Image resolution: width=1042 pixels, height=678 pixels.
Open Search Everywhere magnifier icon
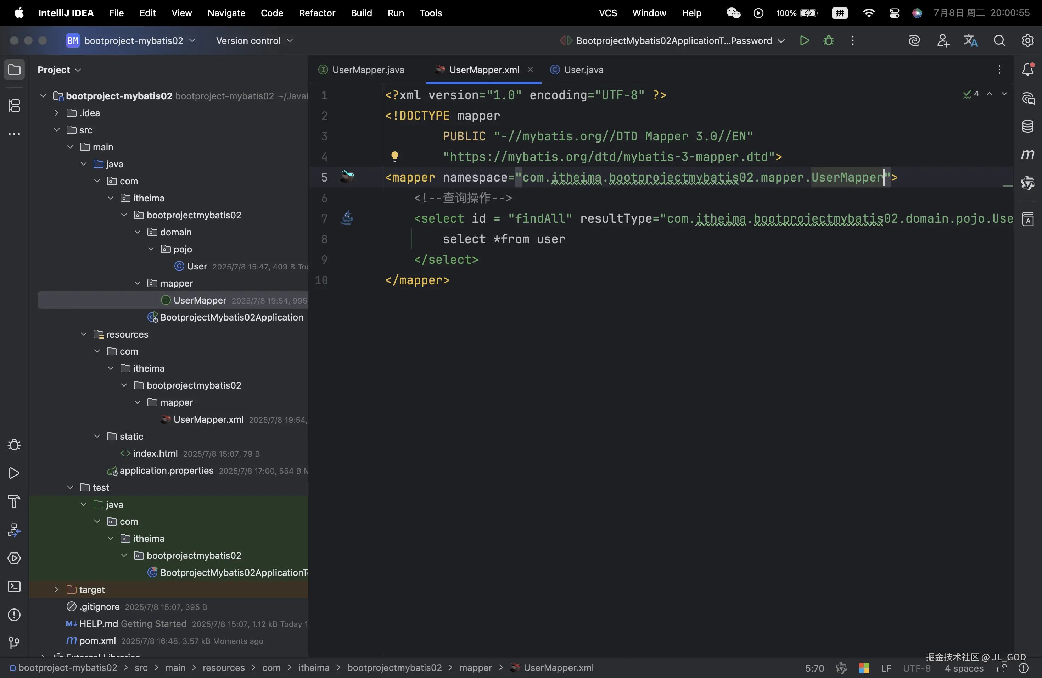(999, 41)
